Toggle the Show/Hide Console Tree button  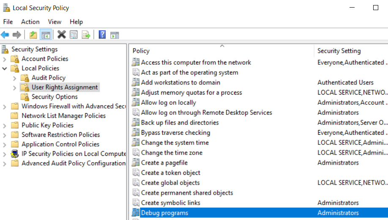tap(46, 35)
